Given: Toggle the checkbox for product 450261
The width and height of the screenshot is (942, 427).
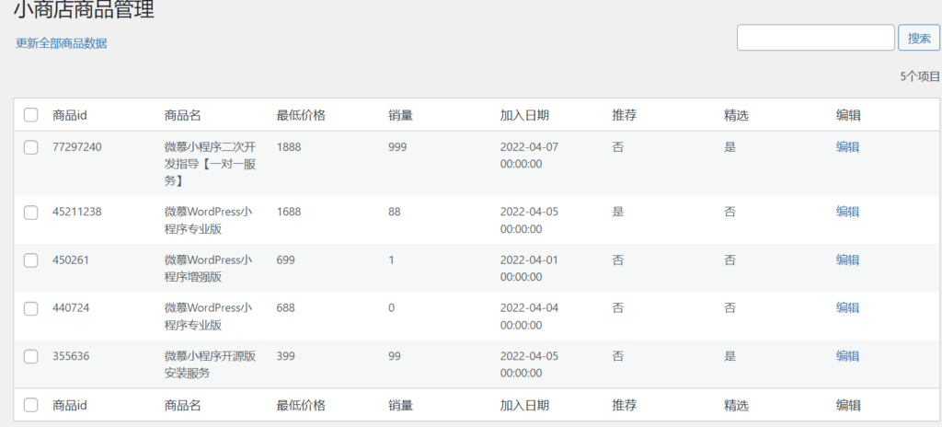Looking at the screenshot, I should (x=30, y=260).
